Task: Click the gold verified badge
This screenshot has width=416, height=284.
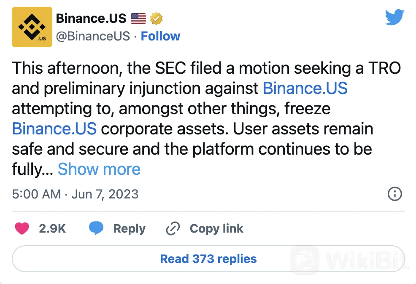Action: 157,19
